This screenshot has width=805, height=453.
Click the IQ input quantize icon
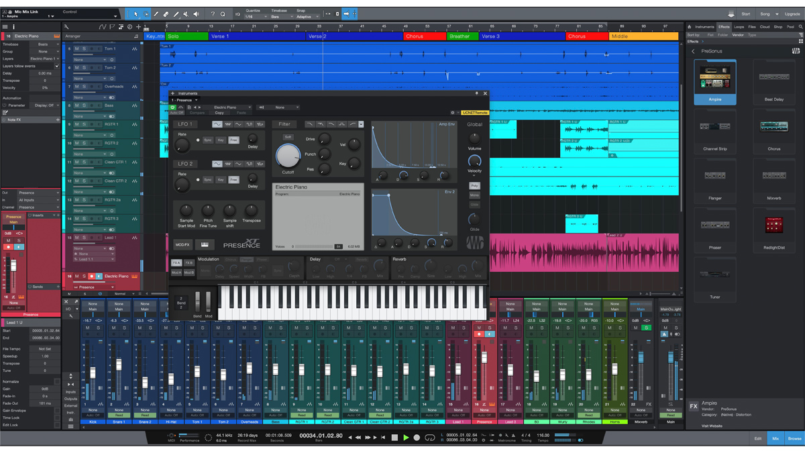(237, 13)
